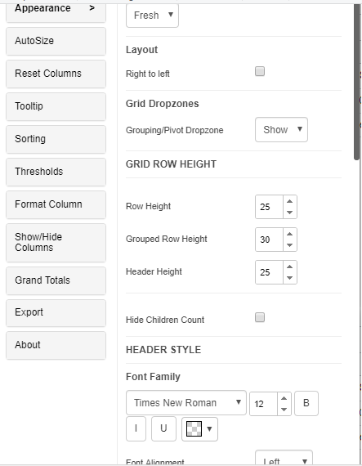Viewport: 362px width, 466px height.
Task: Open Times New Roman font family dropdown
Action: pos(186,403)
